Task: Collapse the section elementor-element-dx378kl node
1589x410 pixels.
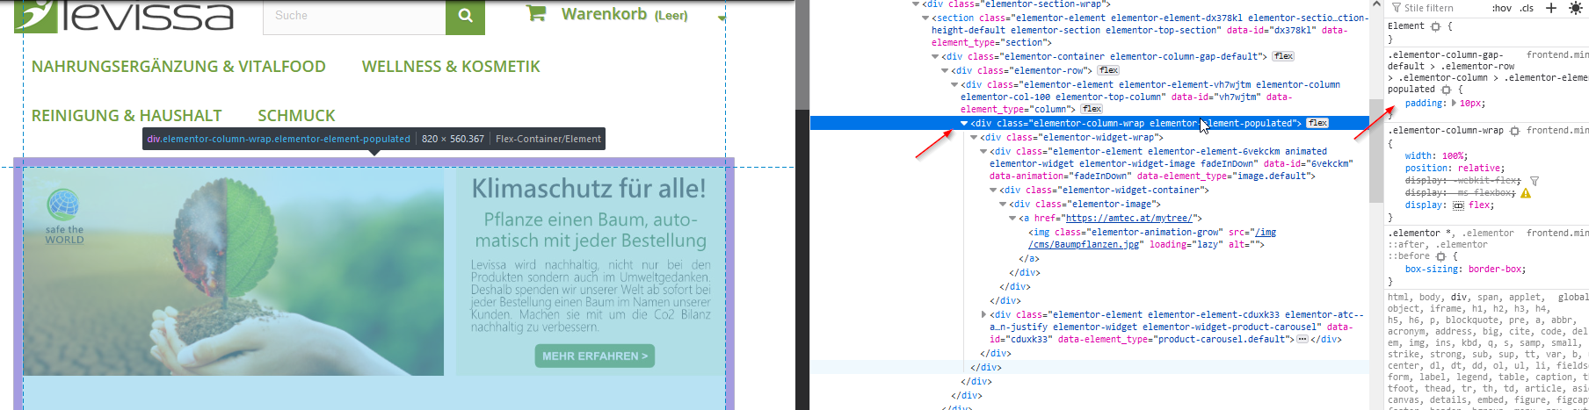Action: point(925,18)
